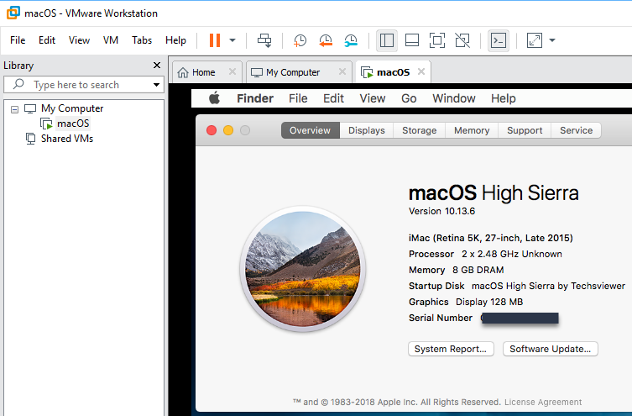Close the Library panel
The width and height of the screenshot is (632, 416).
click(x=157, y=66)
